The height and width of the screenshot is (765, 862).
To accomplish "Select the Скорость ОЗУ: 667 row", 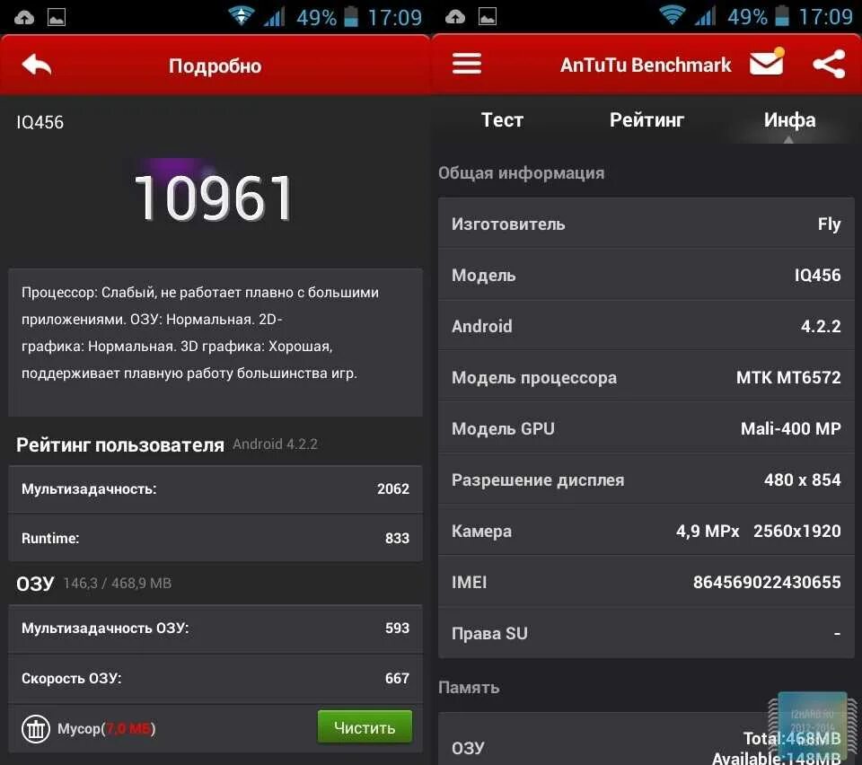I will pos(215,678).
